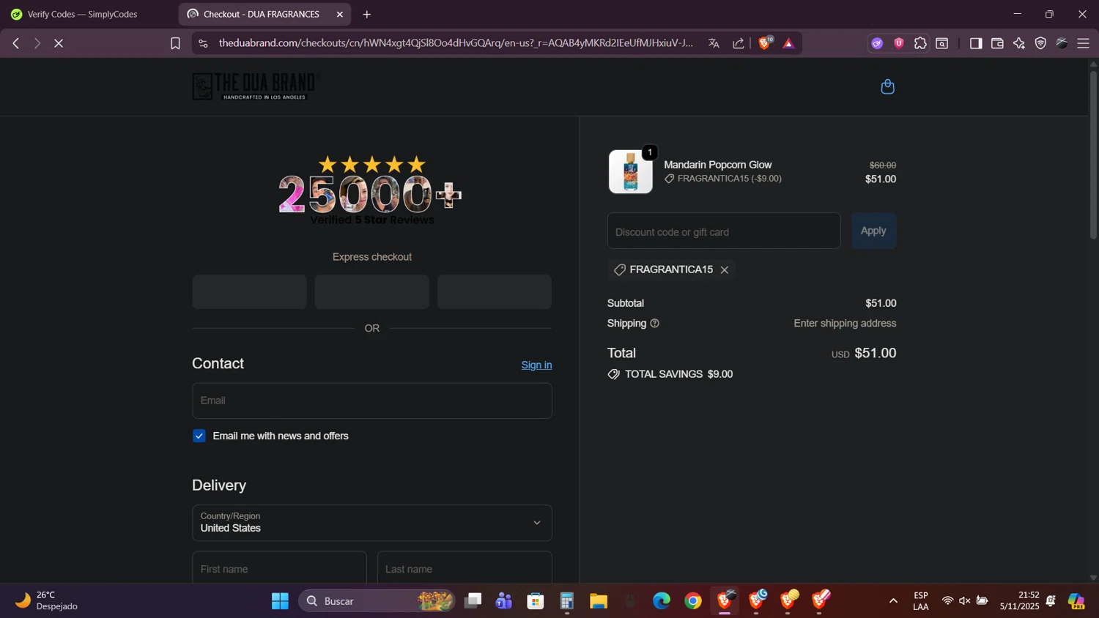
Task: Click the Apply discount button
Action: pyautogui.click(x=873, y=231)
